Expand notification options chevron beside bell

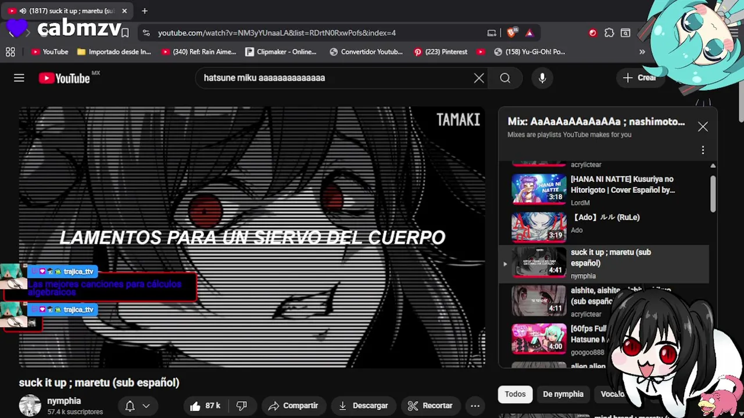[146, 406]
